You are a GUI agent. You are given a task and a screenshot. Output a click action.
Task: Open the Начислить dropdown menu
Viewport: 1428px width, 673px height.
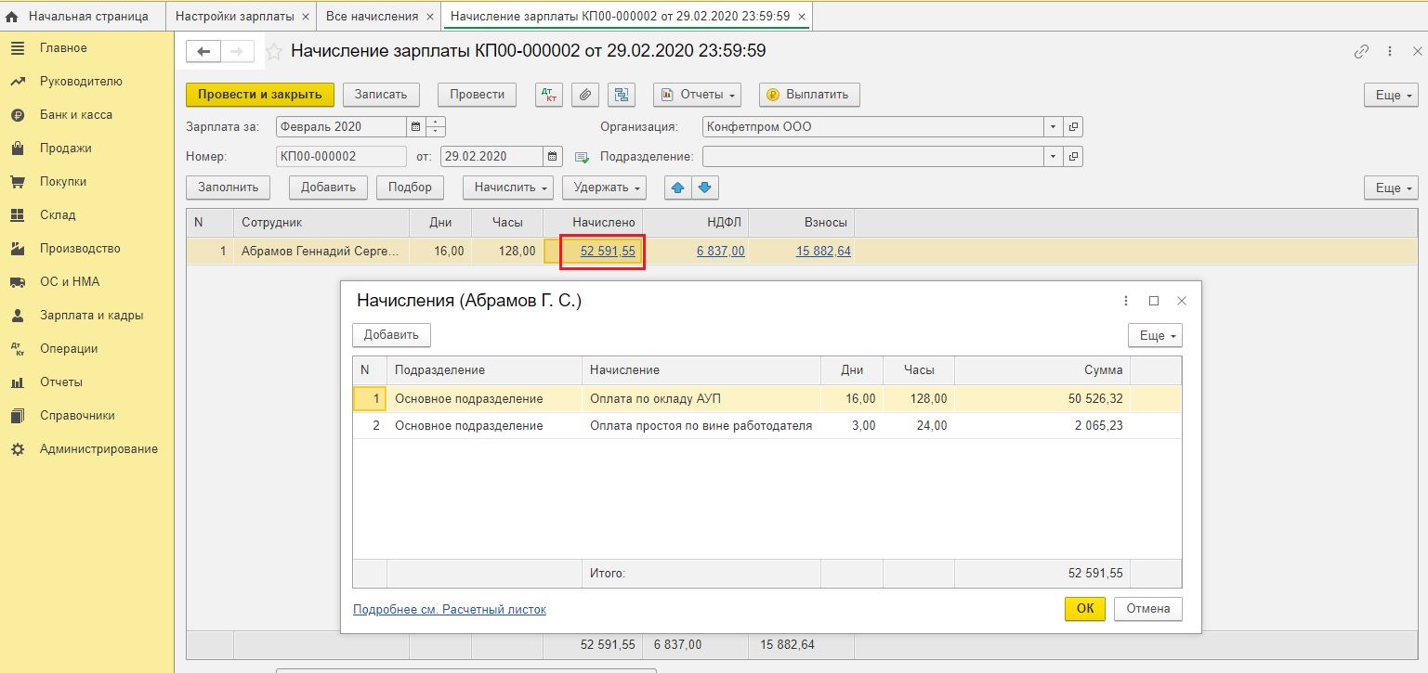pos(507,188)
